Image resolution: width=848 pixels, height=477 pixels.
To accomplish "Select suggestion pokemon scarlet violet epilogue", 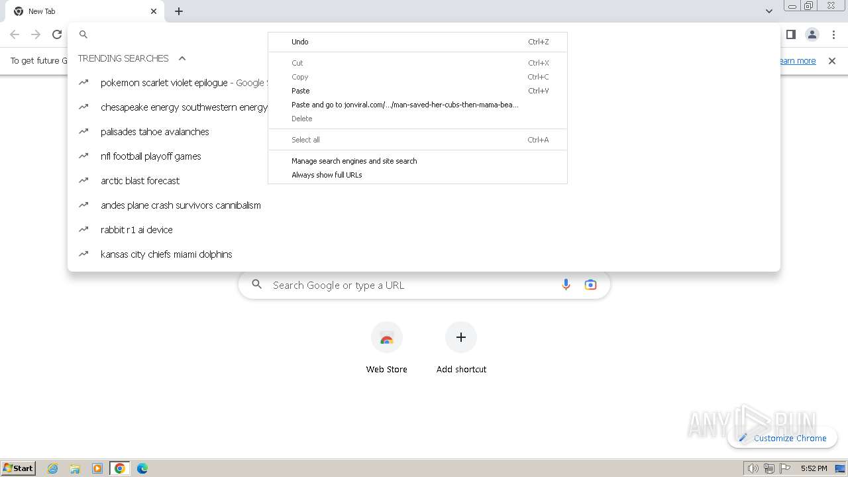I will pos(168,83).
